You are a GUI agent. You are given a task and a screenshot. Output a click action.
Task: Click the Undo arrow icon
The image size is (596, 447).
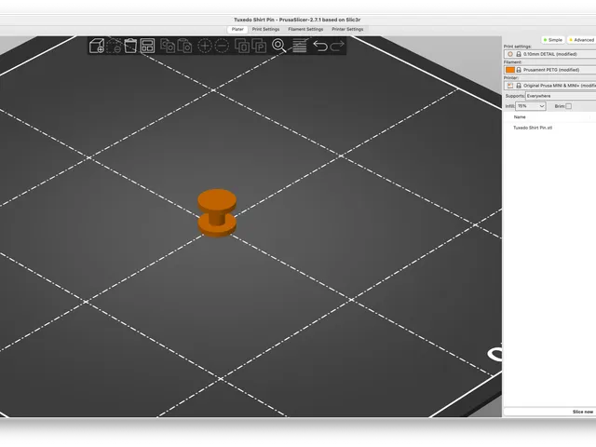320,46
